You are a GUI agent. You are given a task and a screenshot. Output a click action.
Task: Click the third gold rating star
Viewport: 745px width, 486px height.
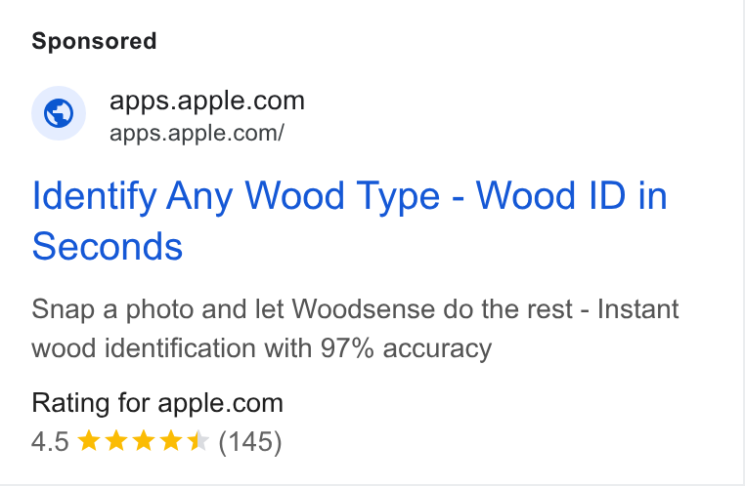(144, 440)
